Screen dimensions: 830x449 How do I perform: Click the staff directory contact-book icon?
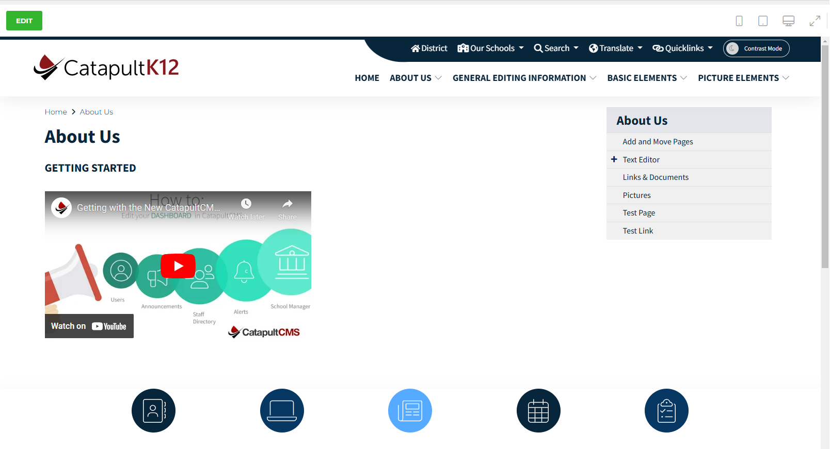[x=153, y=411]
